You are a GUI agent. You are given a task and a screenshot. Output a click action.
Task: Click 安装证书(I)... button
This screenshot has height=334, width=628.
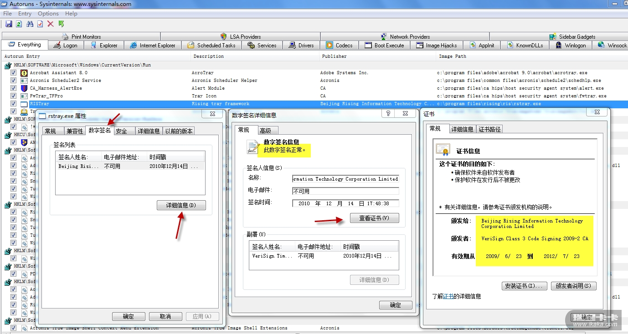click(525, 286)
